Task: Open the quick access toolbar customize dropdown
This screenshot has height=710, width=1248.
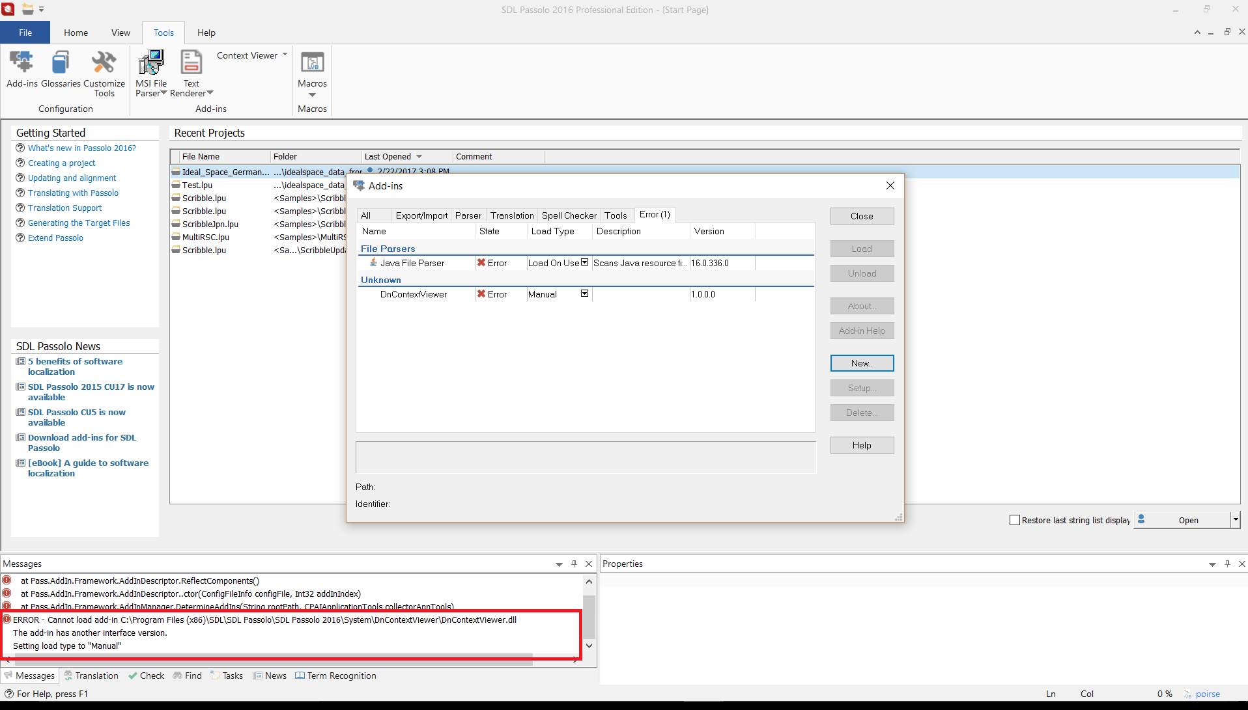Action: (x=41, y=9)
